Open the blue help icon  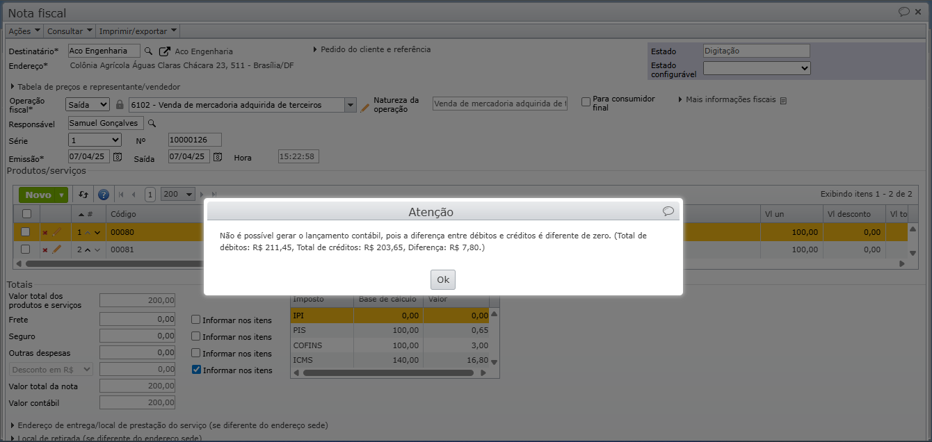pyautogui.click(x=104, y=195)
